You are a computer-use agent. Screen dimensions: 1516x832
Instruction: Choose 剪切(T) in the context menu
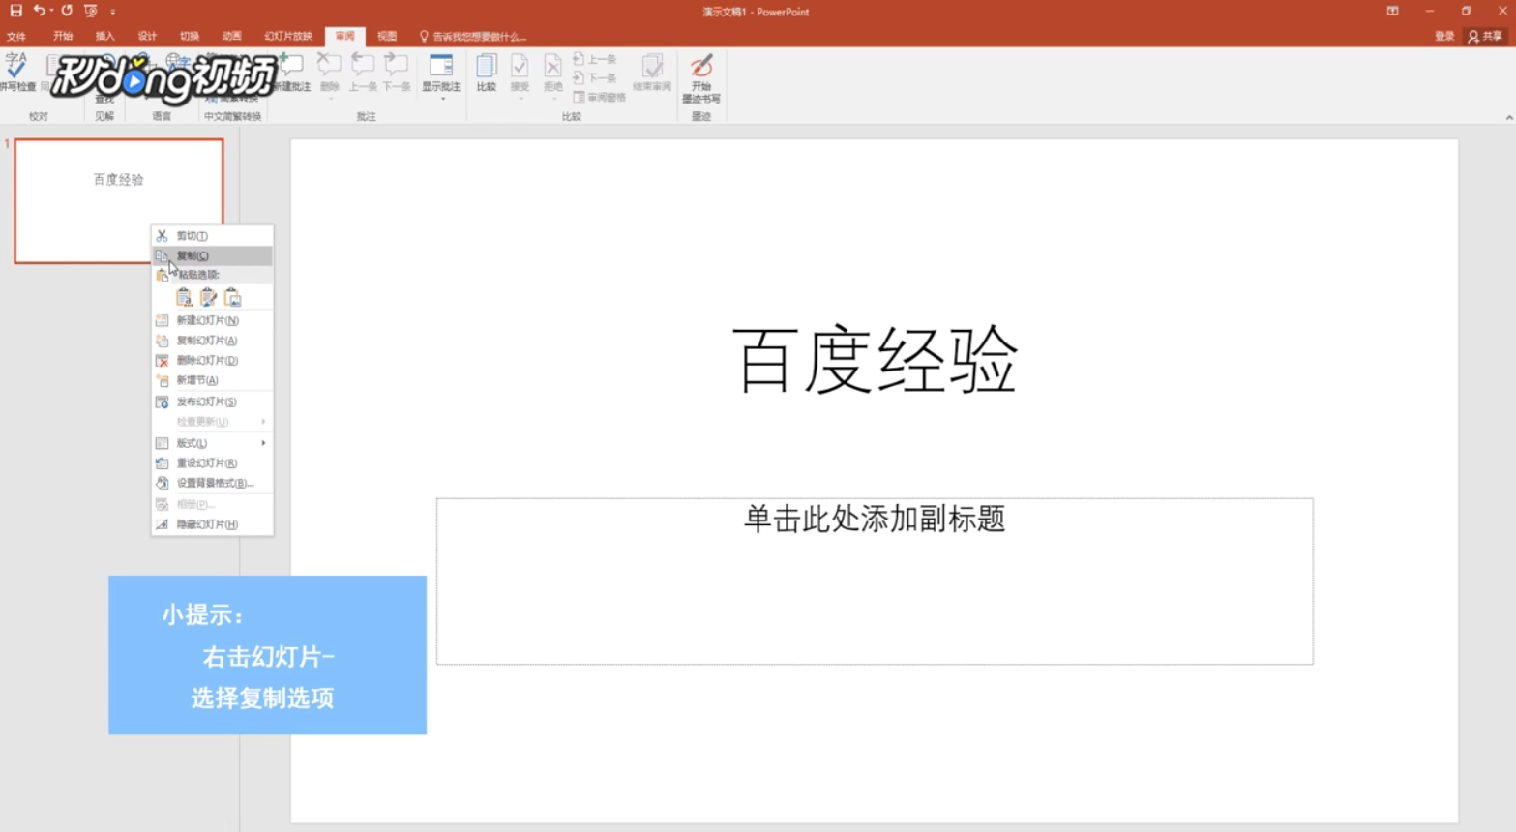pyautogui.click(x=212, y=236)
